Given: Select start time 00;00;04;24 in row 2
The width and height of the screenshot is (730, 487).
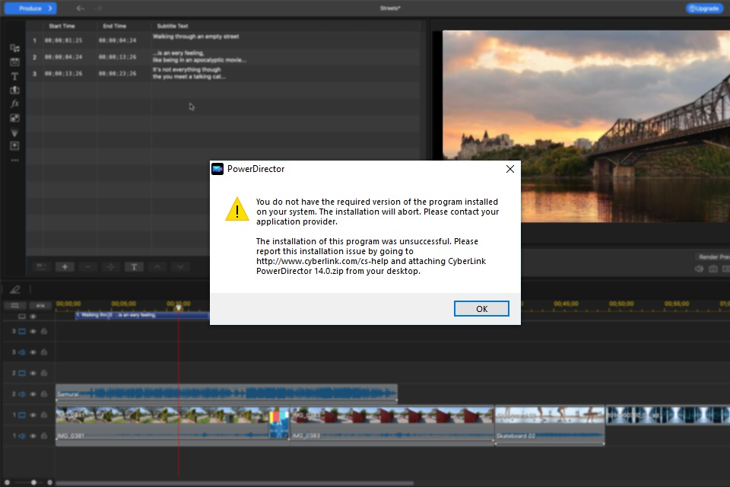Looking at the screenshot, I should 63,57.
